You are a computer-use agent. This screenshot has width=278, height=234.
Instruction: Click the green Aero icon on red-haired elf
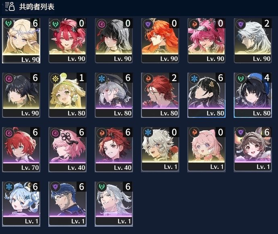(55, 24)
